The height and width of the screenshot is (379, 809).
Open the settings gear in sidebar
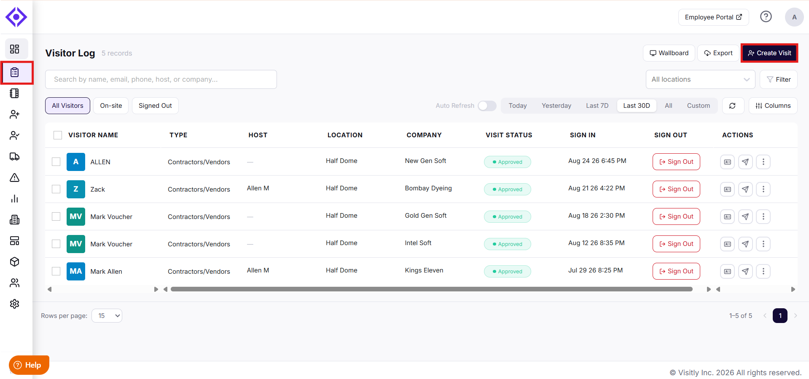15,304
